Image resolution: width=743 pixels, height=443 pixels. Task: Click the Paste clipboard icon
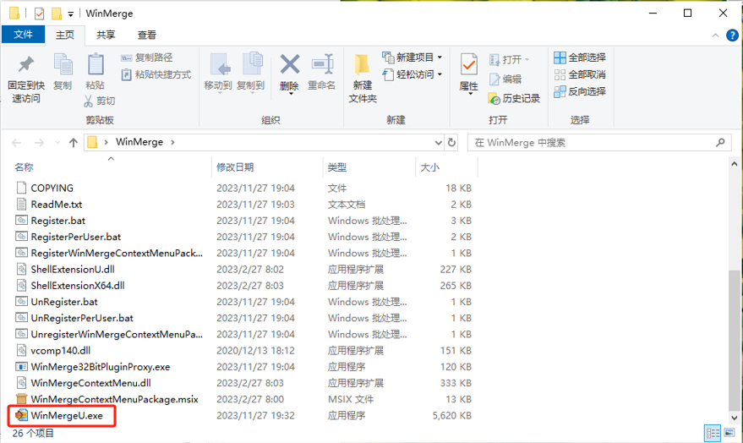(96, 64)
